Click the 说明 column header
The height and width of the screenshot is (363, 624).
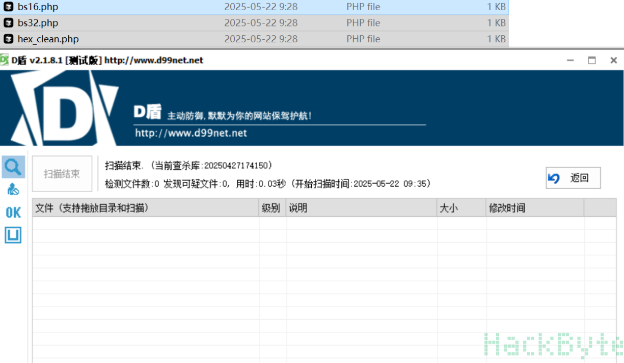pos(362,208)
